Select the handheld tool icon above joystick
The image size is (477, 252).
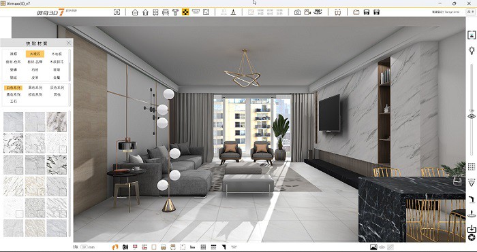point(472,200)
